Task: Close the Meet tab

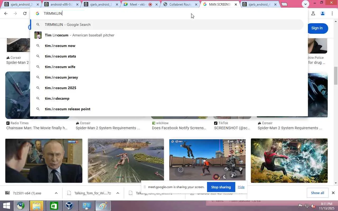Action: click(157, 4)
